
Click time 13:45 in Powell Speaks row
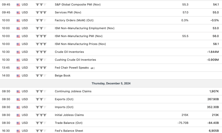coord(6,68)
